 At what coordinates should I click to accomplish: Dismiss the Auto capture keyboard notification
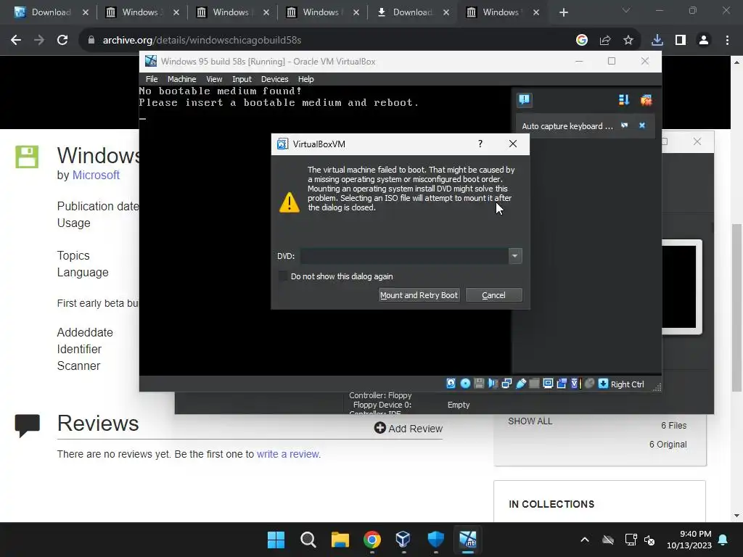point(642,125)
